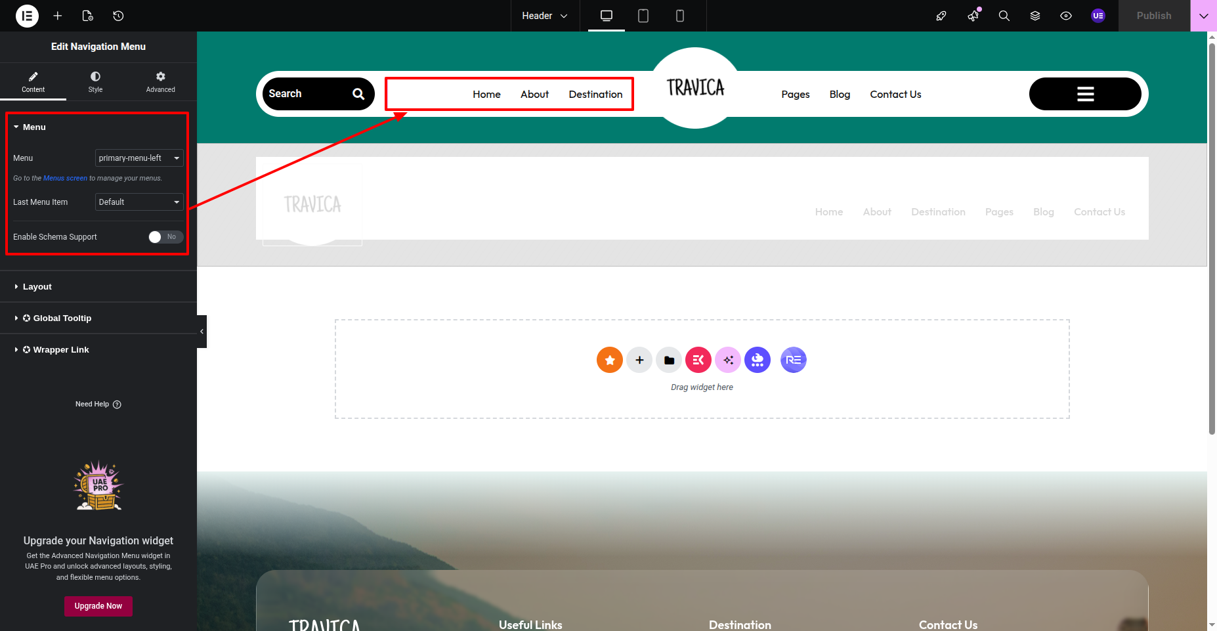1217x631 pixels.
Task: Open the Structure layers icon
Action: (1035, 16)
